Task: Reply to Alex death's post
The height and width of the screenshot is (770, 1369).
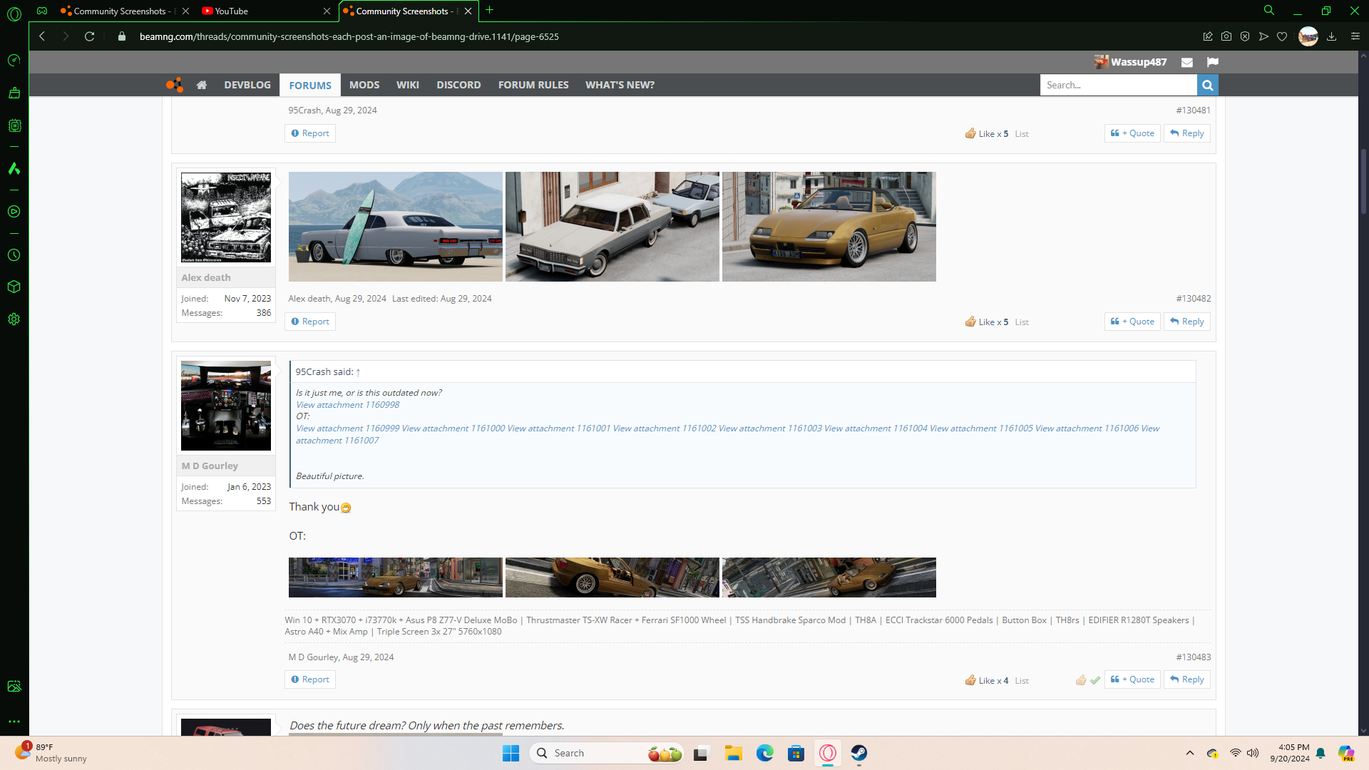Action: [x=1187, y=322]
